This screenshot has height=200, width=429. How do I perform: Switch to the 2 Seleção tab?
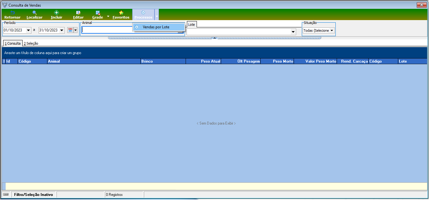point(31,43)
